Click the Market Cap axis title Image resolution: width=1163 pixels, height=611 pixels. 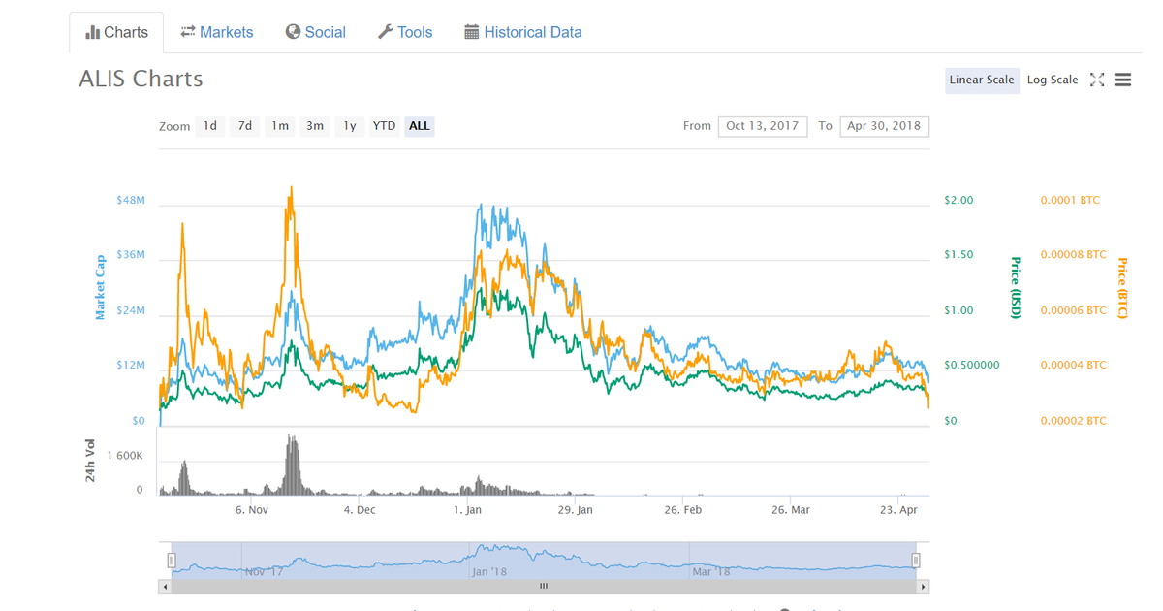100,288
